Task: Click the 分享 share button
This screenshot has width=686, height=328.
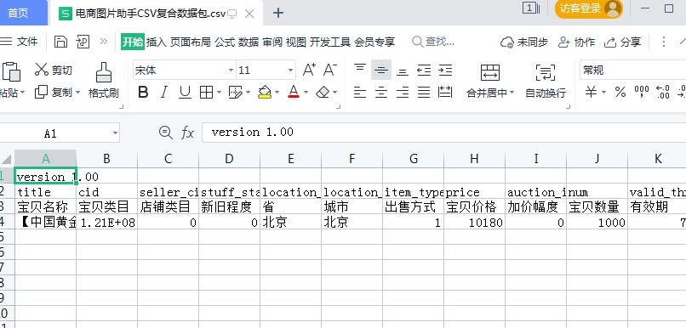Action: [x=622, y=42]
